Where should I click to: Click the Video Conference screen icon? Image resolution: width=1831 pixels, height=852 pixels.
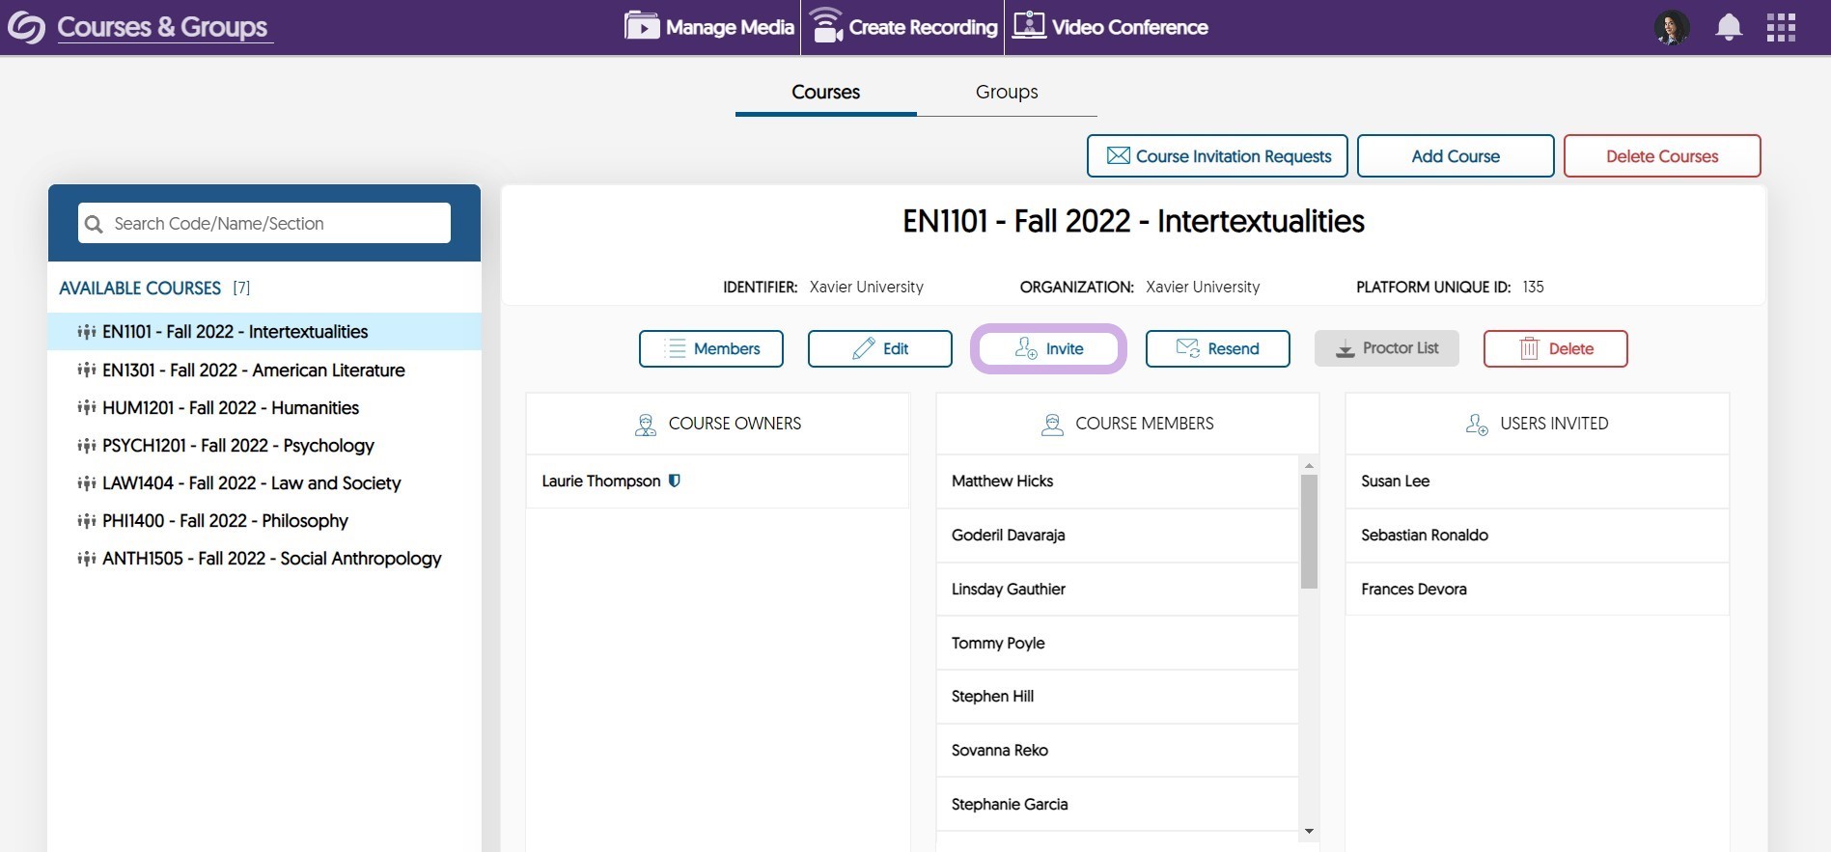(1029, 25)
